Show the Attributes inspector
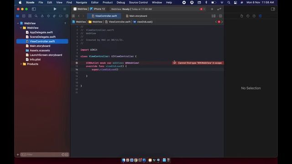The image size is (292, 164). pos(260,16)
